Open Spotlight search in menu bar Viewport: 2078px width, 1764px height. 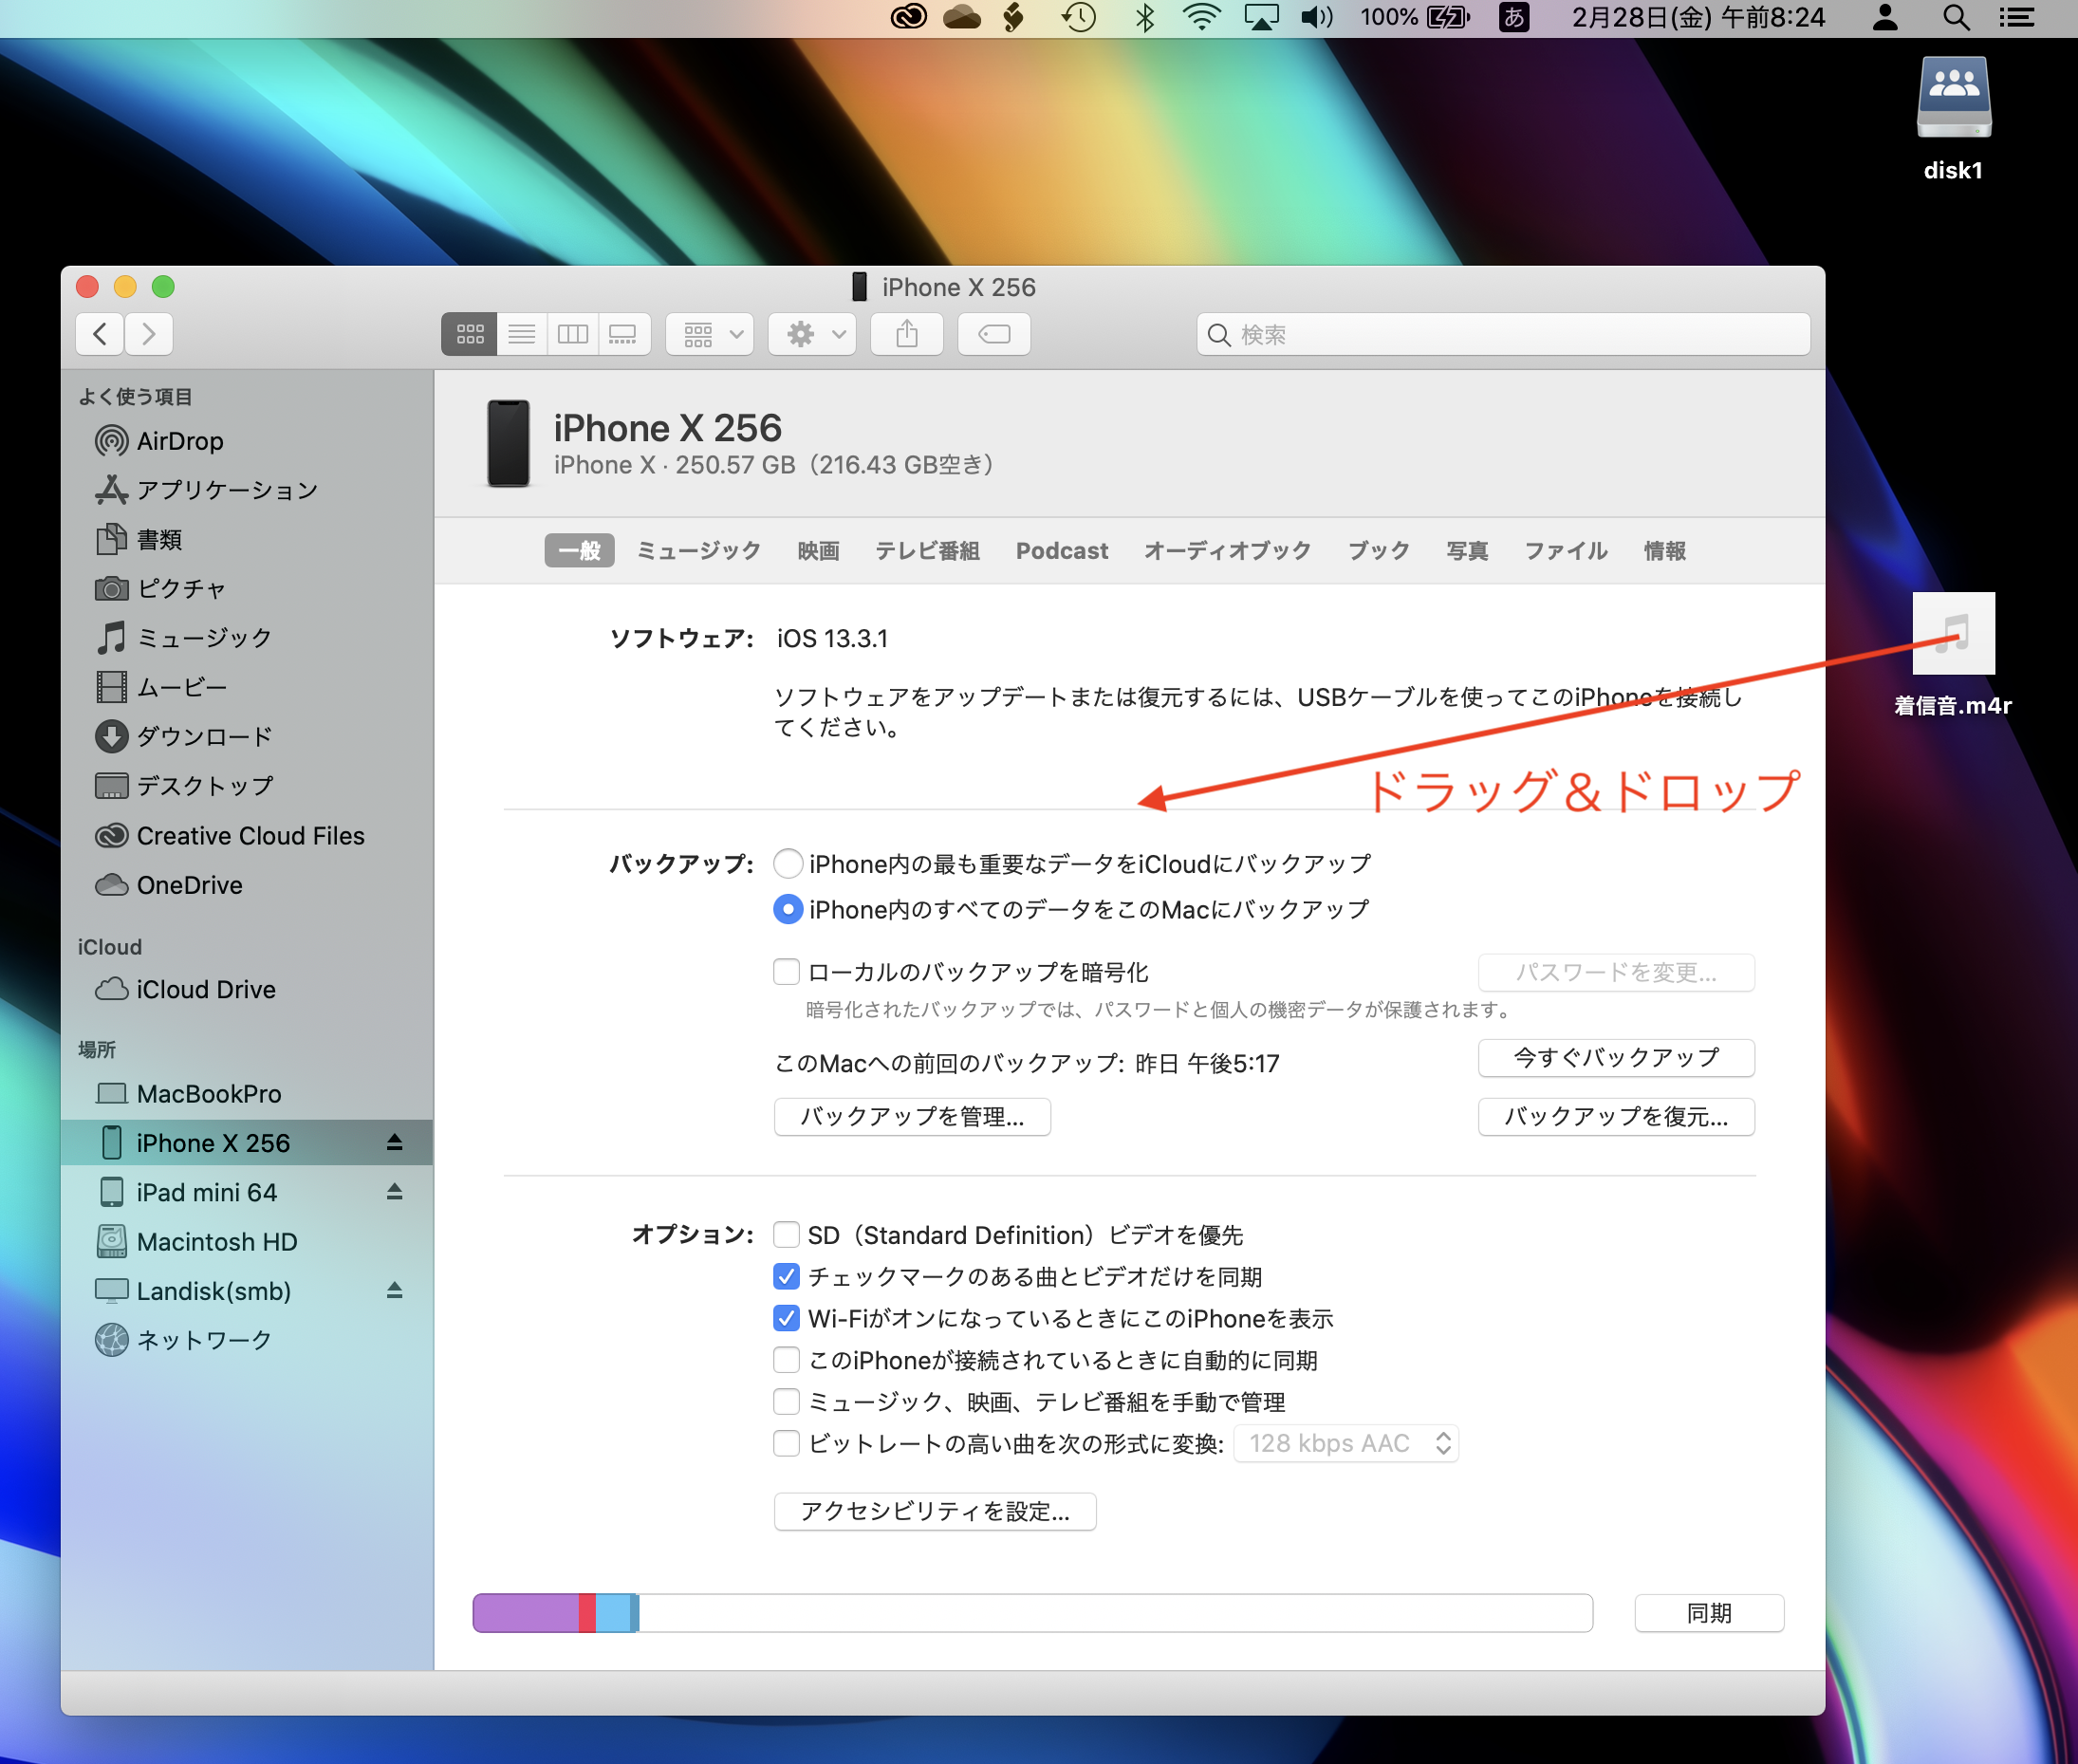tap(1956, 17)
